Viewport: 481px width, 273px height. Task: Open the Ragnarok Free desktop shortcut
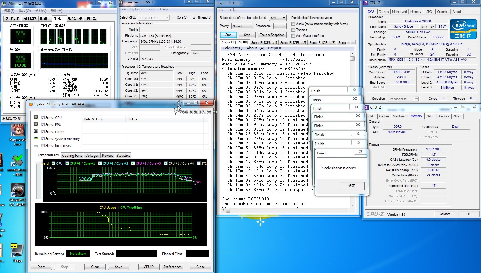17,134
